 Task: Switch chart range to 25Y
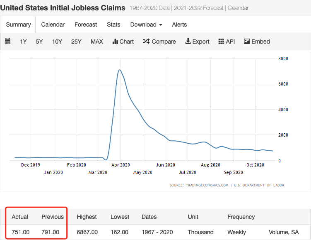point(76,42)
